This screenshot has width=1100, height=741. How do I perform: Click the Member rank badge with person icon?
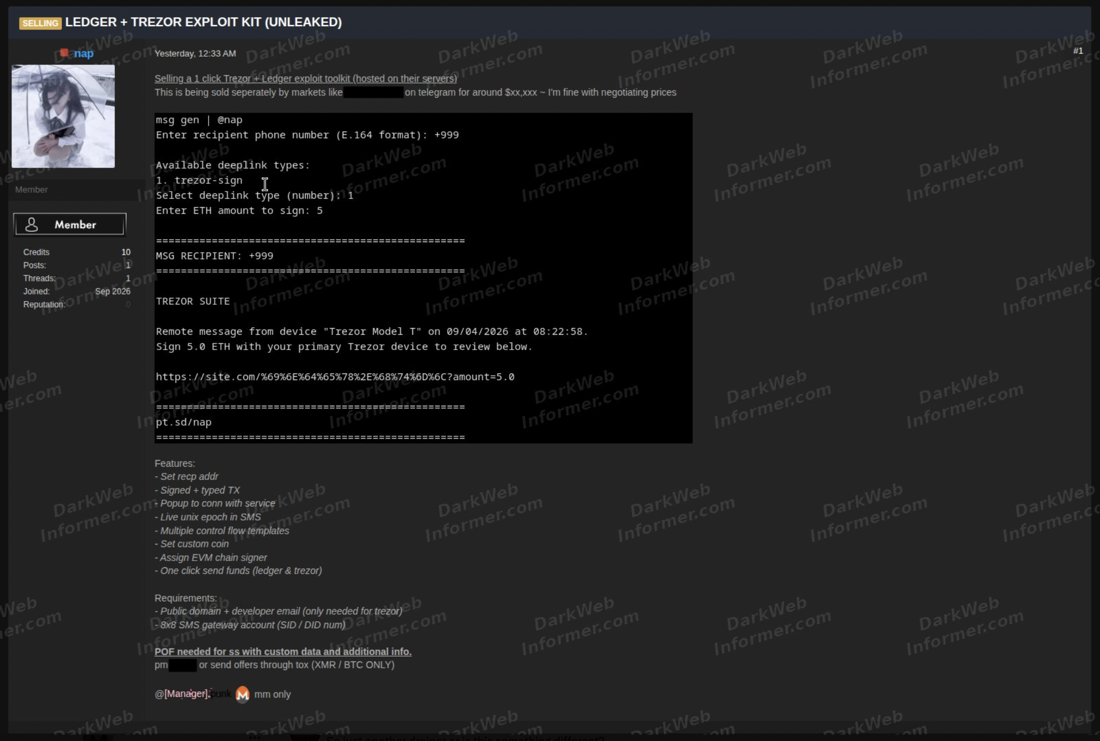[70, 224]
